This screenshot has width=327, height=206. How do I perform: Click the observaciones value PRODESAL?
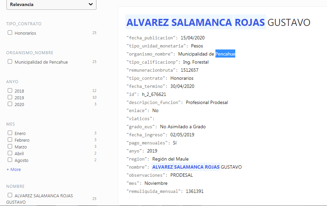[x=181, y=175]
